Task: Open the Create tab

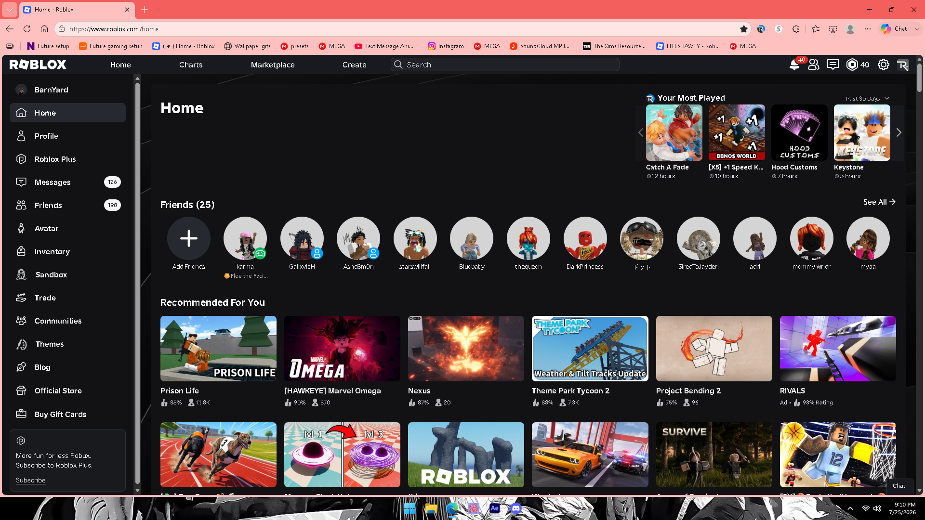Action: point(355,65)
